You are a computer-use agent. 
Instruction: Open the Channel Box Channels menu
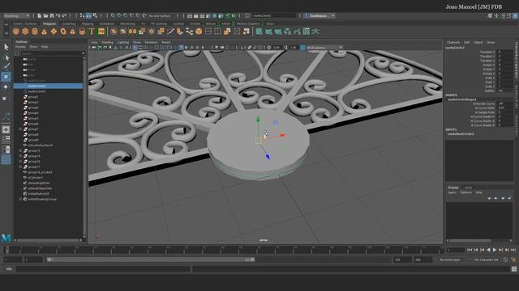pyautogui.click(x=453, y=42)
